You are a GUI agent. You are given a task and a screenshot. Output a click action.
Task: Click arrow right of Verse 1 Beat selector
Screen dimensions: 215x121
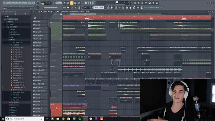[x=105, y=7]
